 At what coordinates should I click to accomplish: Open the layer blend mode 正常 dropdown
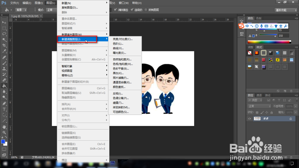pyautogui.click(x=259, y=106)
